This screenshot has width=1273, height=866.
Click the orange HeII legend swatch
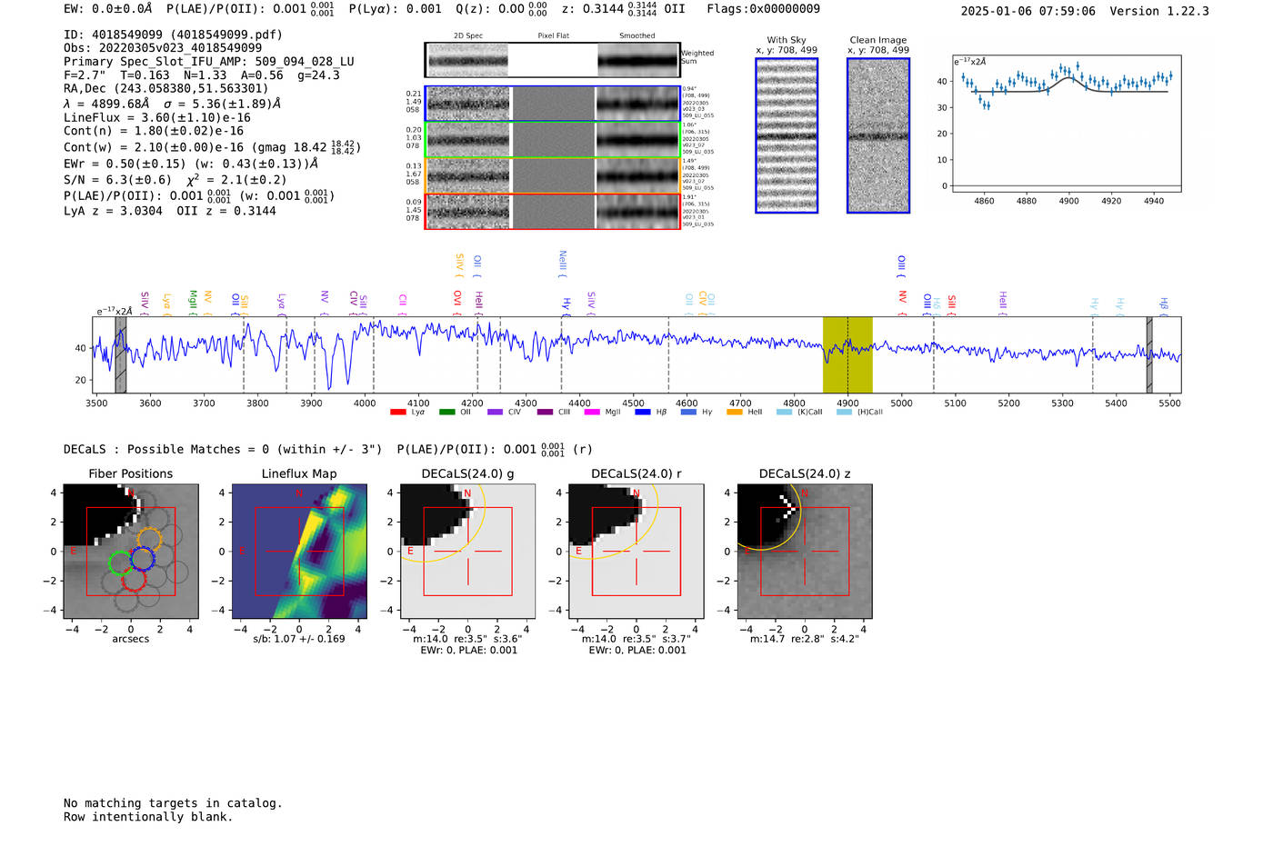[735, 413]
